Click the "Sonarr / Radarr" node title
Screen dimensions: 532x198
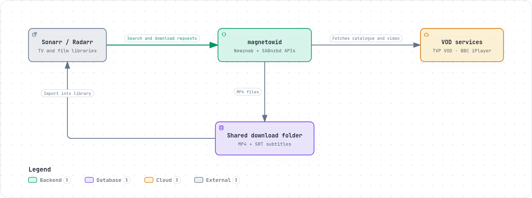click(x=67, y=42)
